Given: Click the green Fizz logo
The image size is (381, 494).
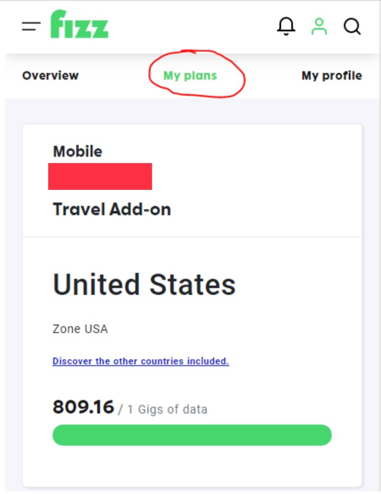Looking at the screenshot, I should 80,25.
